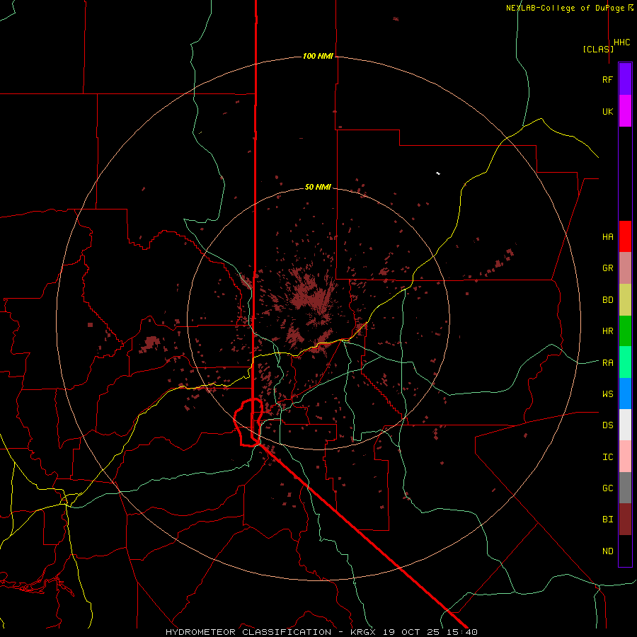Click the NEXLAB-College of DuPage text
This screenshot has width=637, height=637.
coord(565,8)
